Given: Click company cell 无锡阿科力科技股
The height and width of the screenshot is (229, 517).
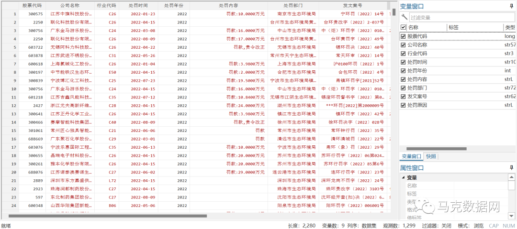Looking at the screenshot, I should pos(70,47).
